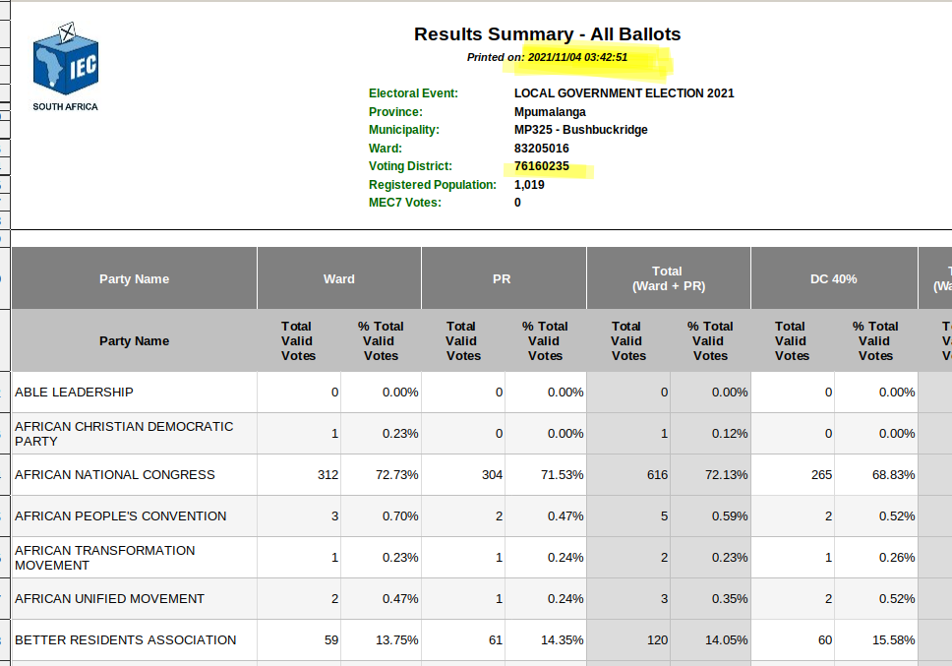Click African Transformation Movement DC percentage 0.26%
This screenshot has height=666, width=952.
tap(897, 558)
